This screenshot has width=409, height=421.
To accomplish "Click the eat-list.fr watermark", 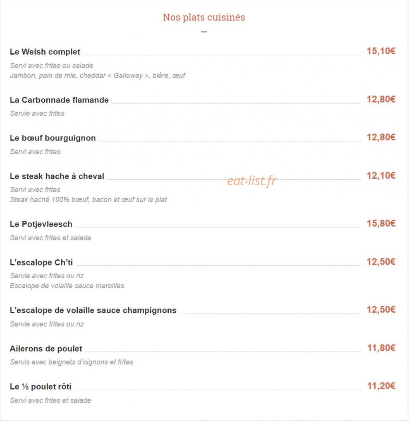I will [x=251, y=180].
